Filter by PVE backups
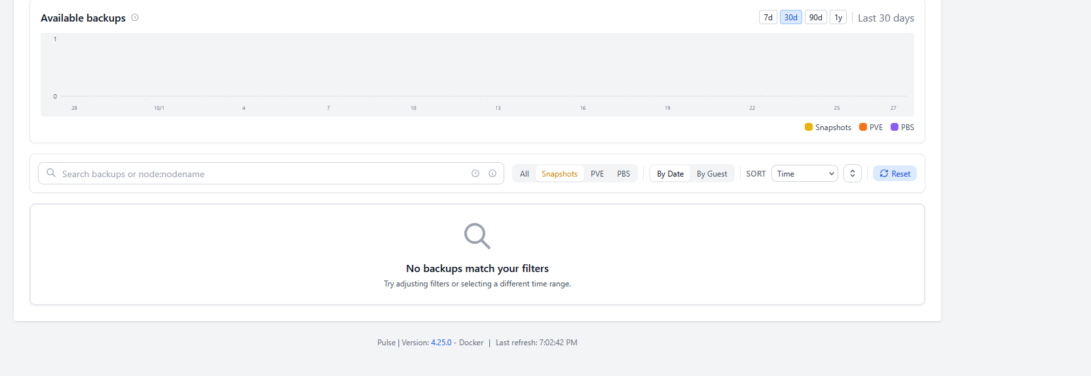This screenshot has height=376, width=1091. (597, 173)
